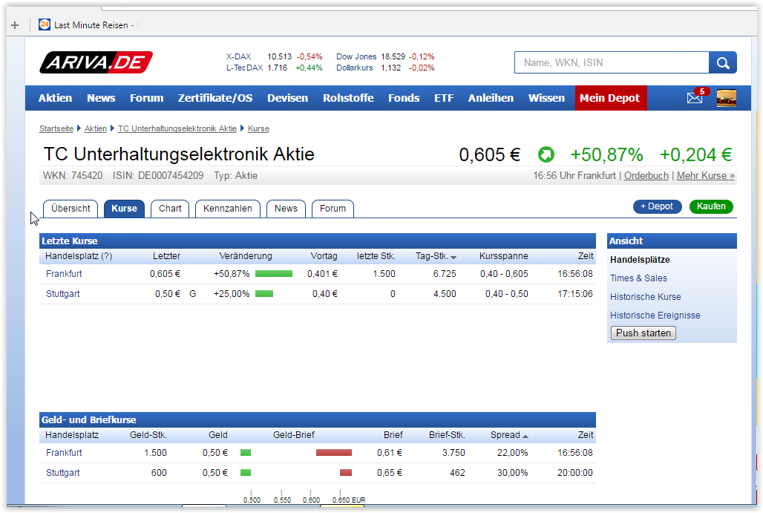Open the Zertifikate/OS menu
Image resolution: width=763 pixels, height=513 pixels.
click(x=215, y=98)
